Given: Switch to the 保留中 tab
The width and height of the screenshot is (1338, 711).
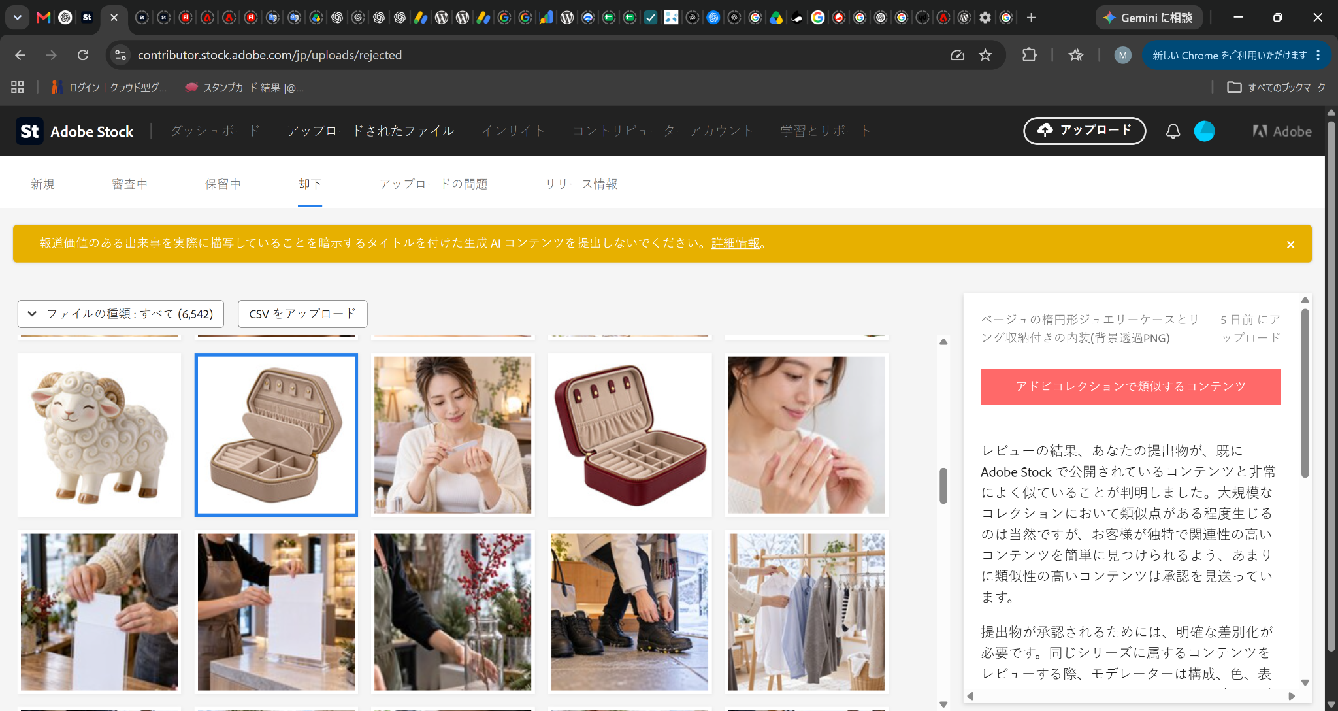Looking at the screenshot, I should click(x=223, y=184).
